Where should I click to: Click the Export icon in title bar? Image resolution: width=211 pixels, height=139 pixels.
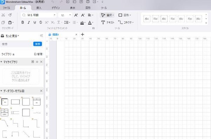(x=95, y=2)
